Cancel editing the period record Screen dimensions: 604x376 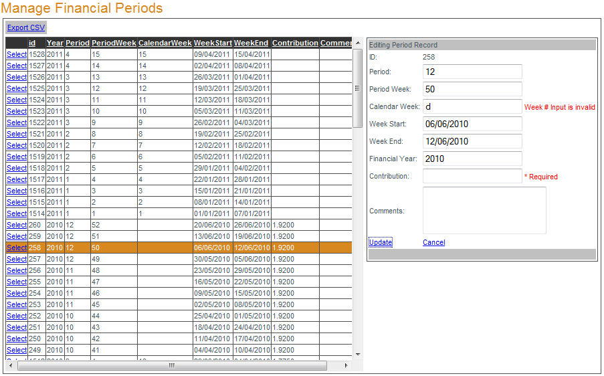[433, 242]
